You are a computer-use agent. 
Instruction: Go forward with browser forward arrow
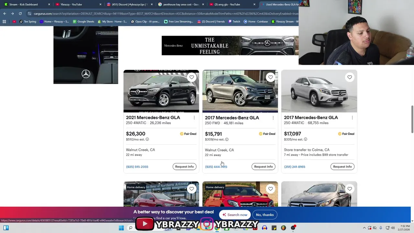(12, 14)
